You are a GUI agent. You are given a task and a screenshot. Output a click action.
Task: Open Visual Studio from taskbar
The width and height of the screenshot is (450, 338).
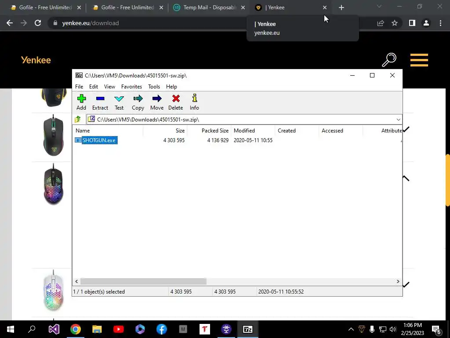[54, 329]
